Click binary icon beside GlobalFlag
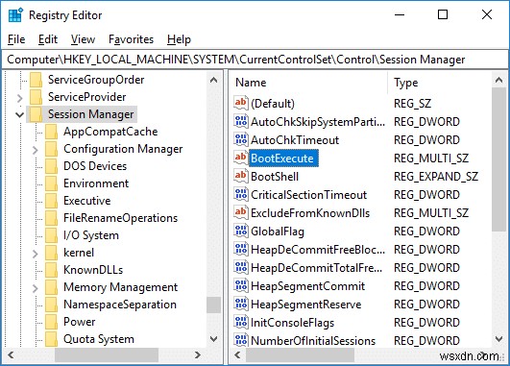 (x=241, y=231)
